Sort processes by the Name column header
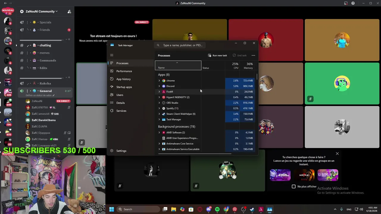Screen dimensions: 381x214 click(x=178, y=65)
